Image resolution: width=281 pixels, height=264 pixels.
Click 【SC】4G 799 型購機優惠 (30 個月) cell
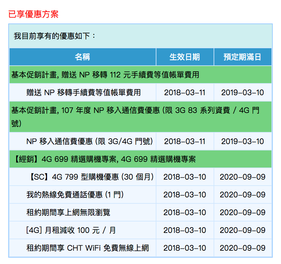point(83,177)
